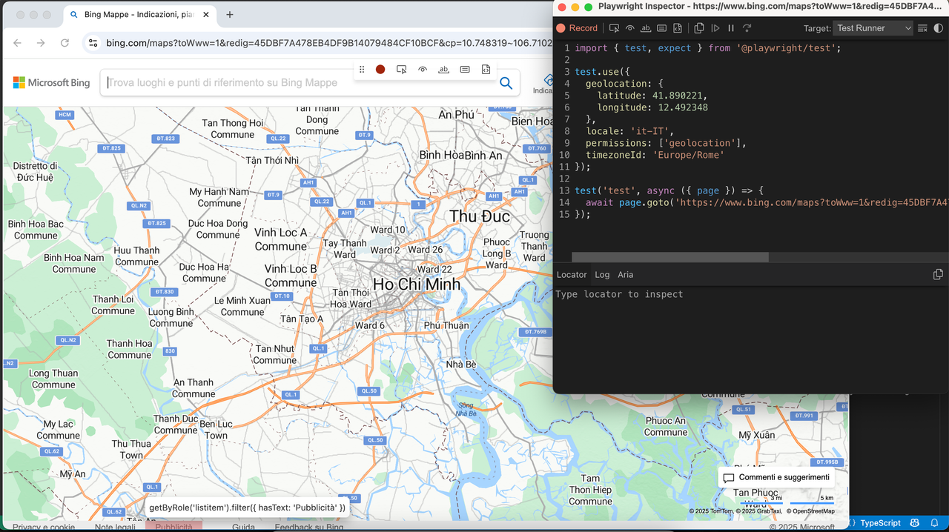Click 'Vinh Loc A Commune' map label
Image resolution: width=949 pixels, height=532 pixels.
(280, 239)
